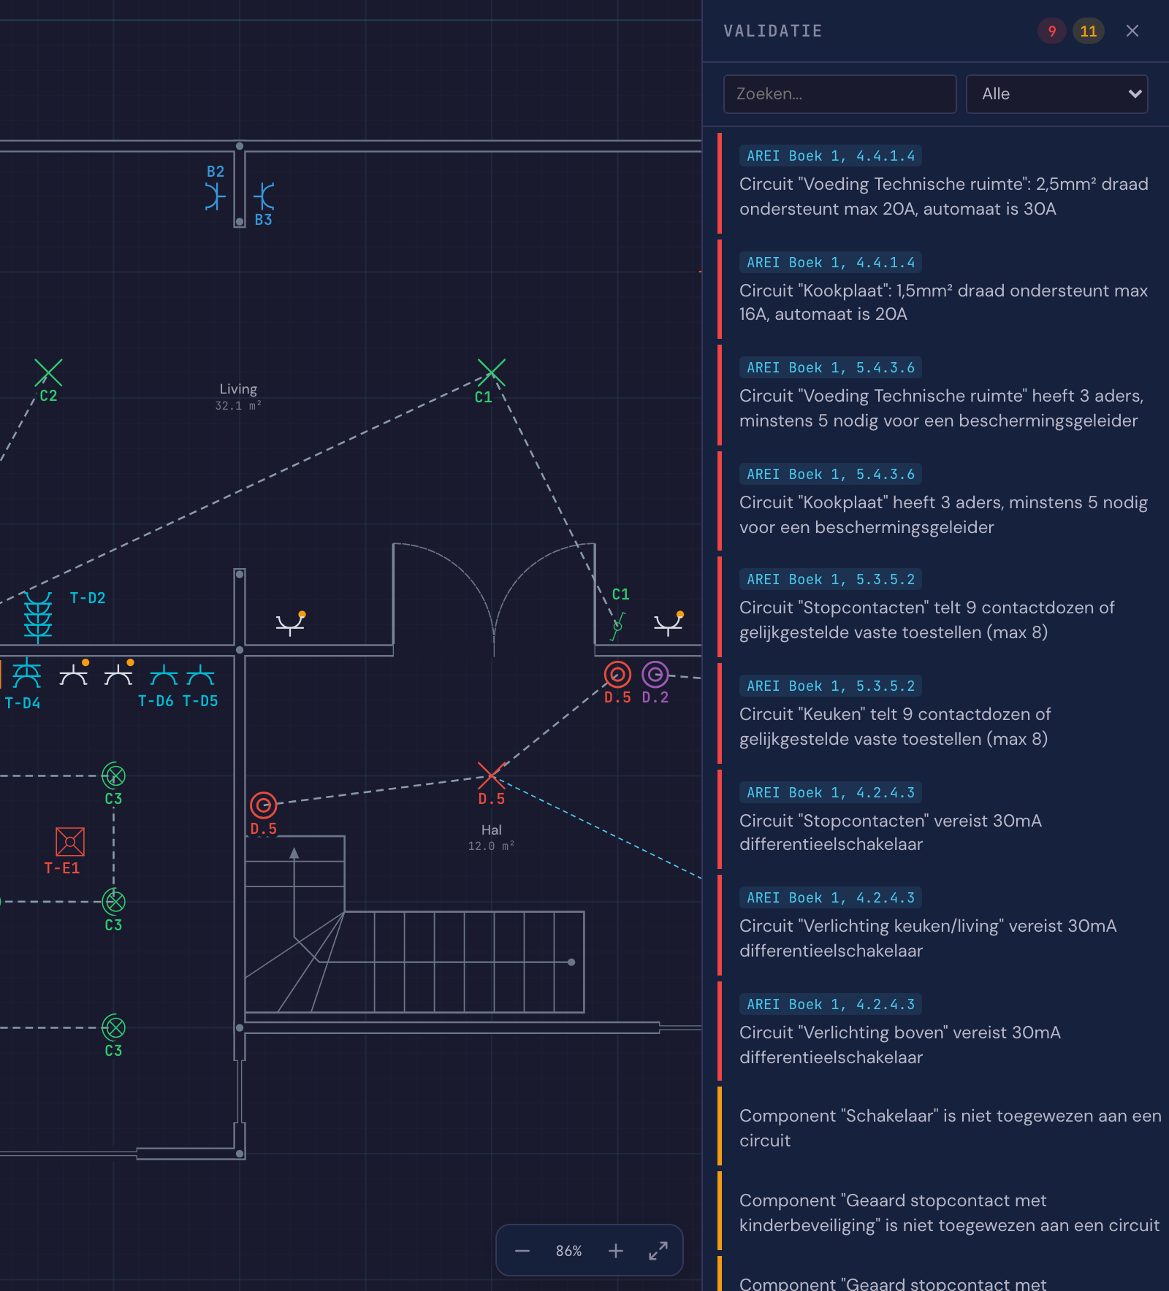
Task: Select the green C1 light cross in Living
Action: [491, 372]
